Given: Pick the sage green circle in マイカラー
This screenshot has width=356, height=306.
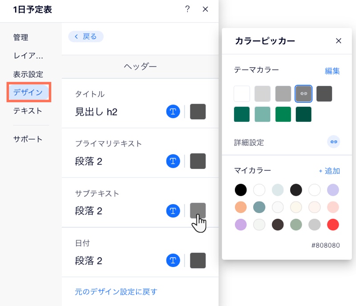Looking at the screenshot, I should coord(296,225).
